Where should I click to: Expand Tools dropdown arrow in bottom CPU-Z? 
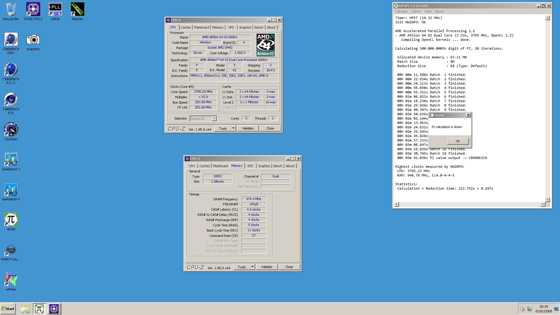(x=252, y=267)
